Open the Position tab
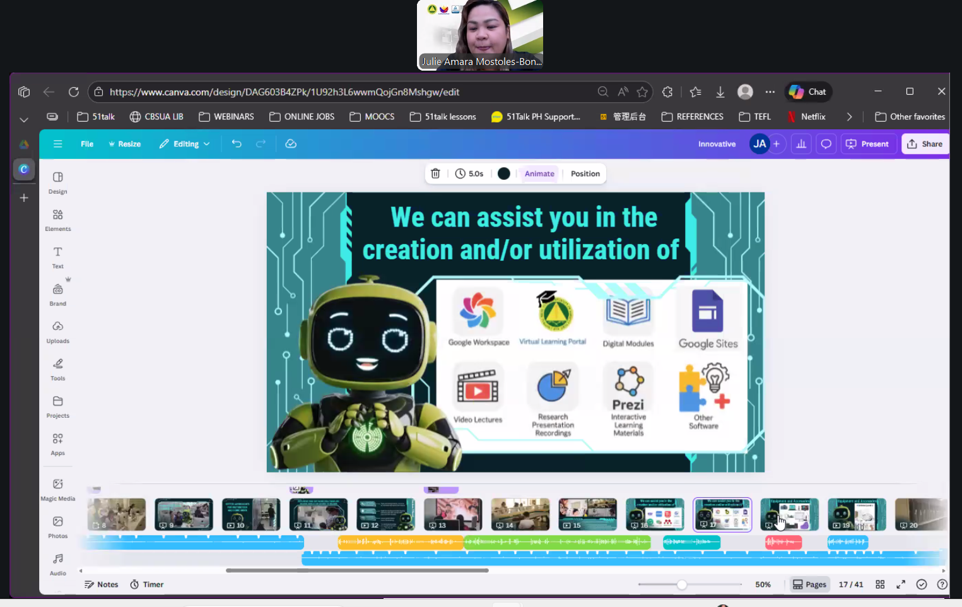The height and width of the screenshot is (607, 962). coord(585,174)
